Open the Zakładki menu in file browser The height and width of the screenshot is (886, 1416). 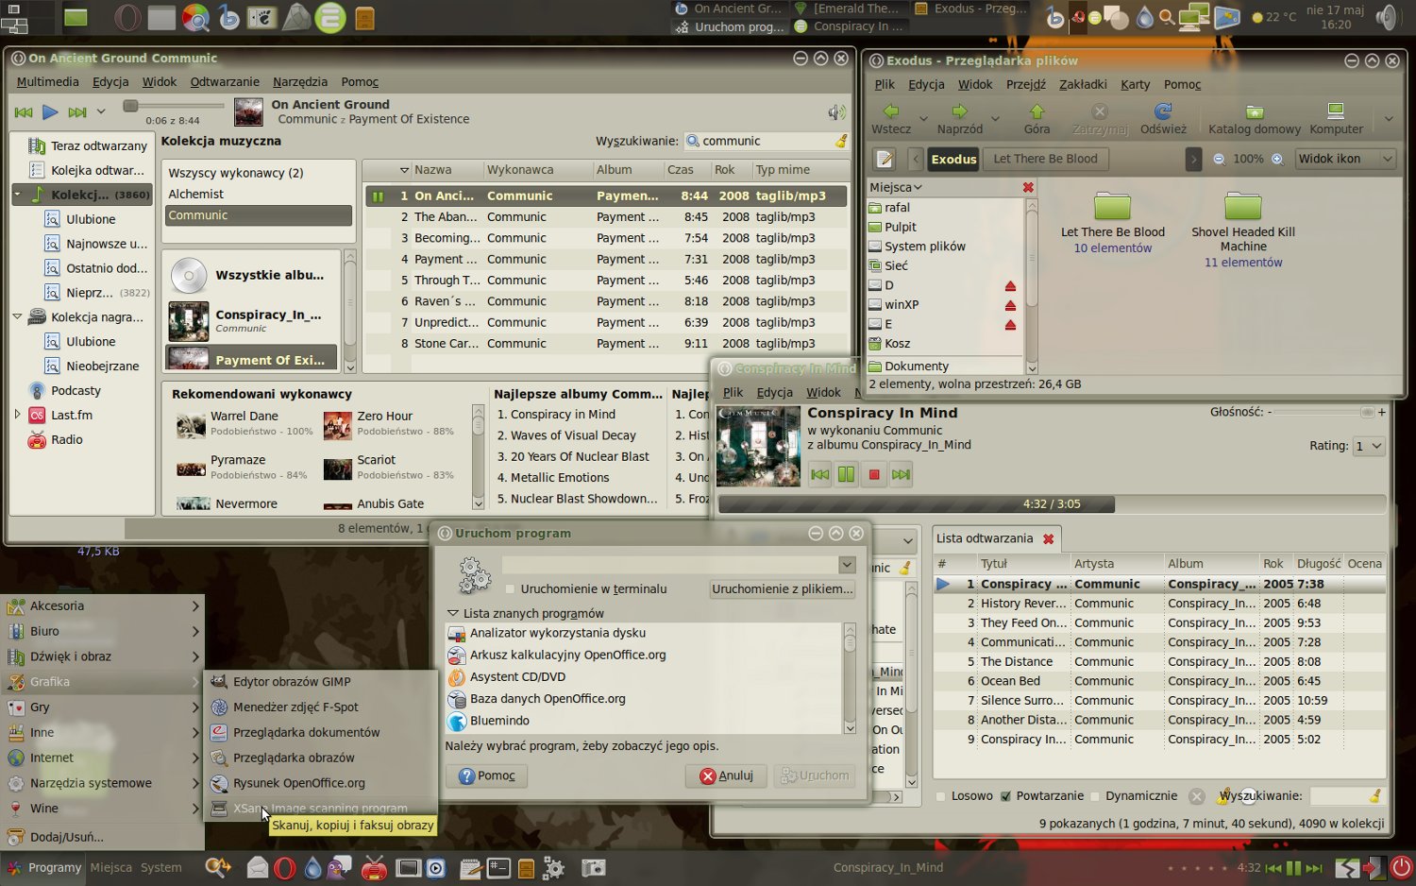(x=1083, y=84)
